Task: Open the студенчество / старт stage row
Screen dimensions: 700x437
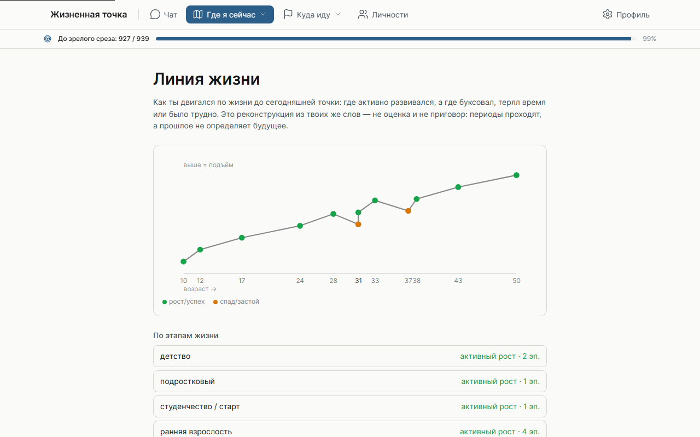Action: (x=350, y=406)
